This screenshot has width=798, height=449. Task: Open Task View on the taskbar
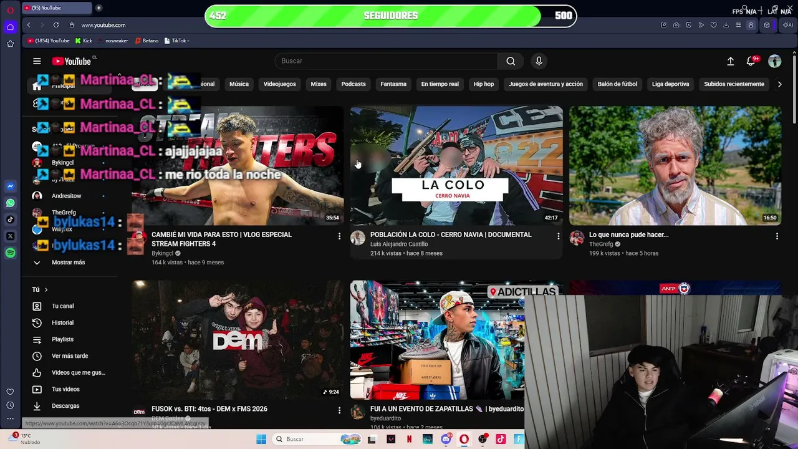pos(372,439)
